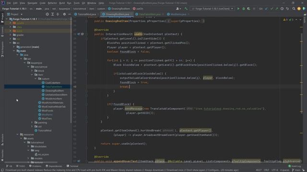Screen dimensions: 307x172
Task: Select ModArmorMaterials class in tree
Action: (52, 103)
